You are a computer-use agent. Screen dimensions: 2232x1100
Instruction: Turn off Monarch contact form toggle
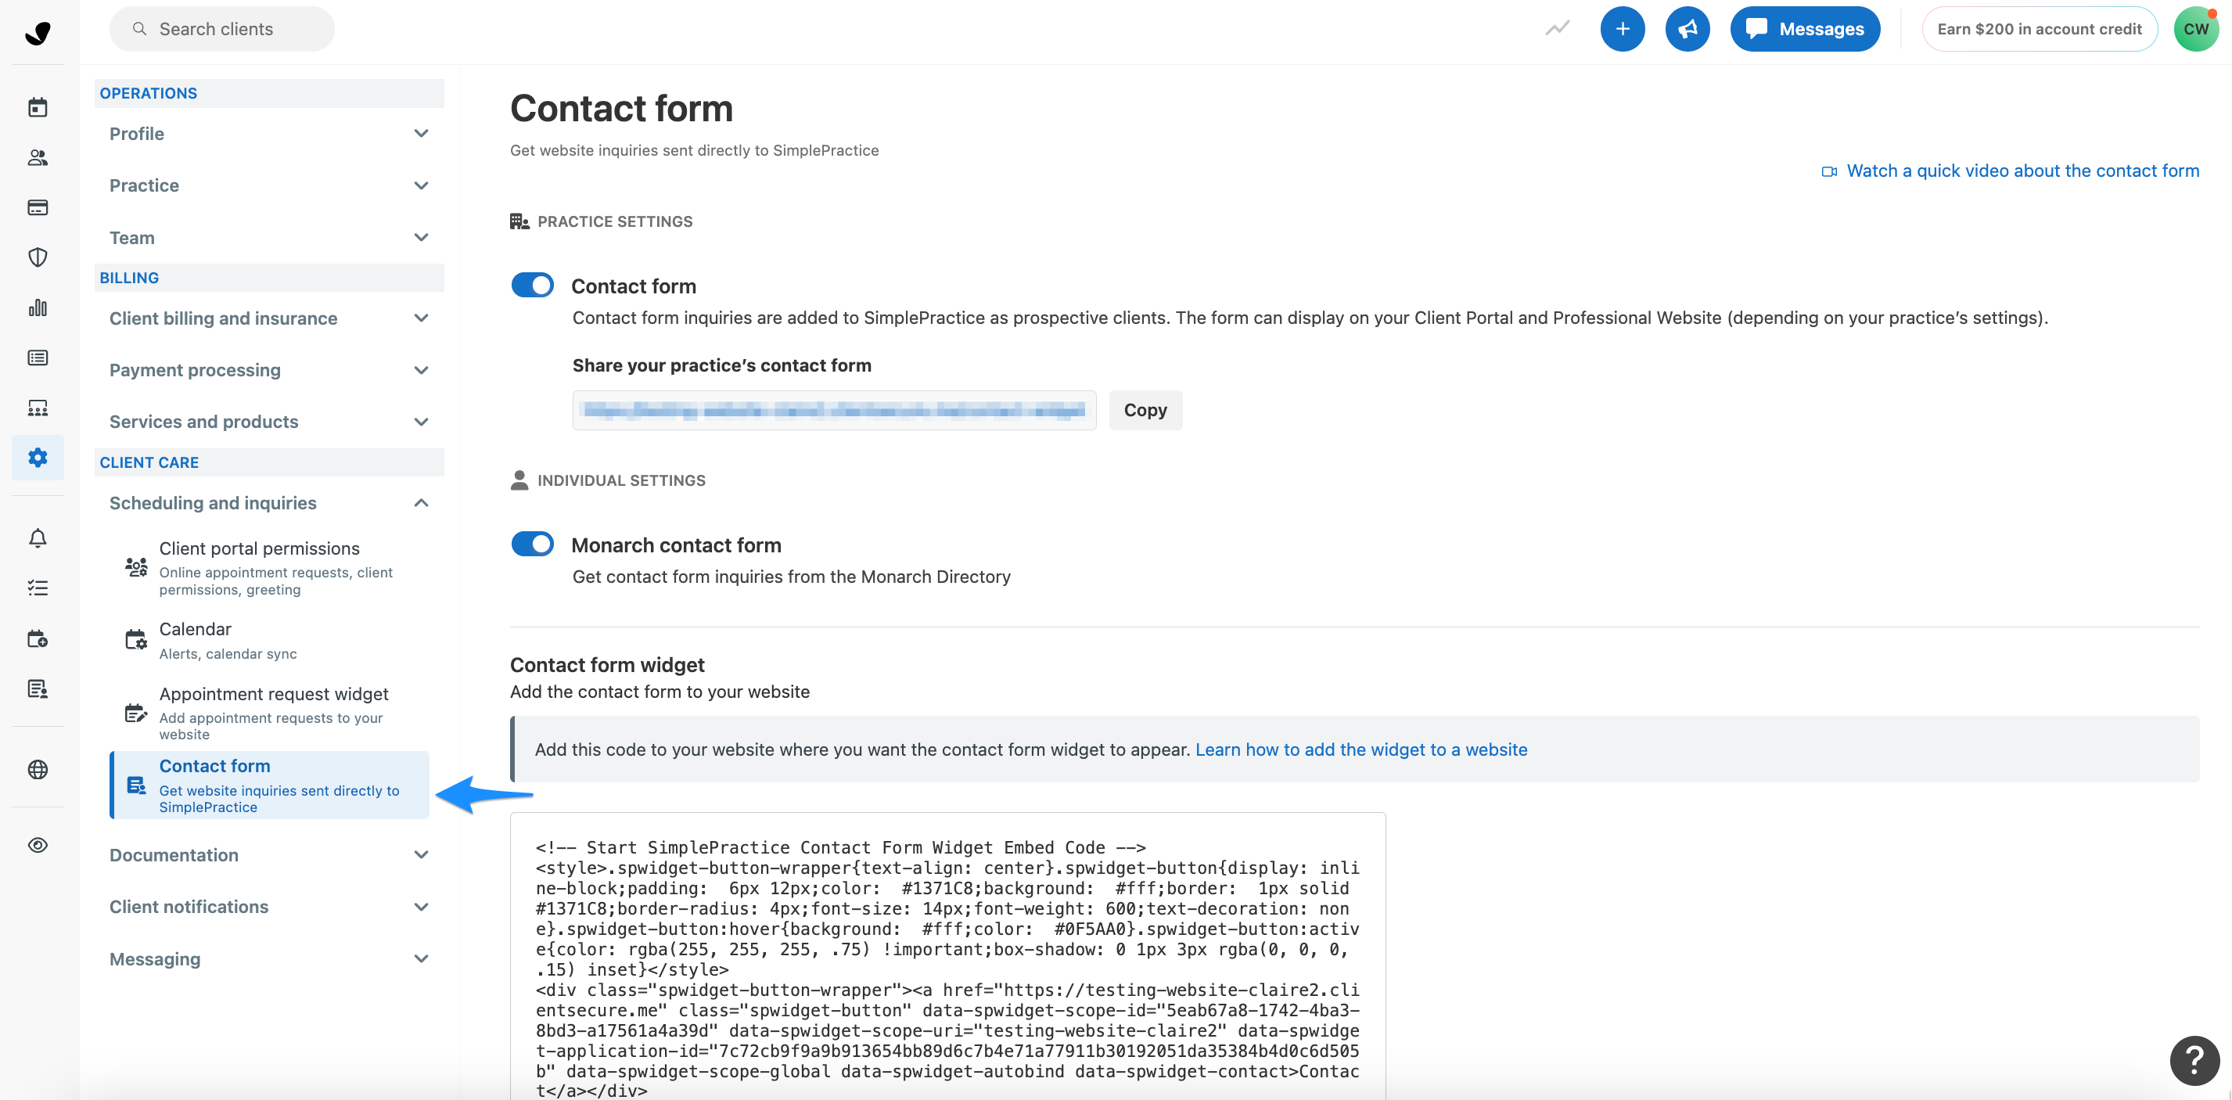tap(532, 545)
